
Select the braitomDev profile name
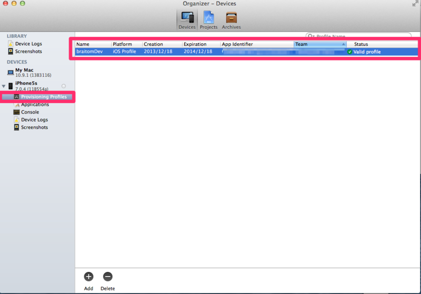89,52
